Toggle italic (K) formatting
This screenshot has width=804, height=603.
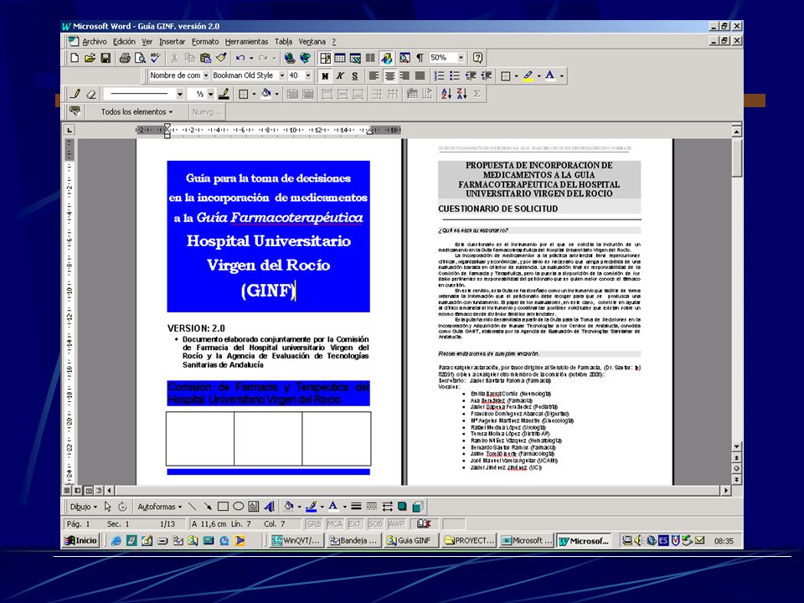pos(339,76)
